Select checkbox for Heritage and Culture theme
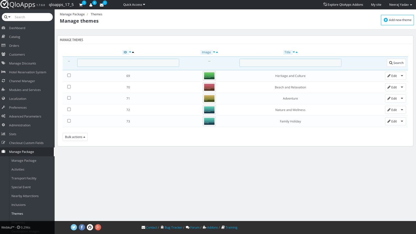The width and height of the screenshot is (416, 234). [69, 75]
